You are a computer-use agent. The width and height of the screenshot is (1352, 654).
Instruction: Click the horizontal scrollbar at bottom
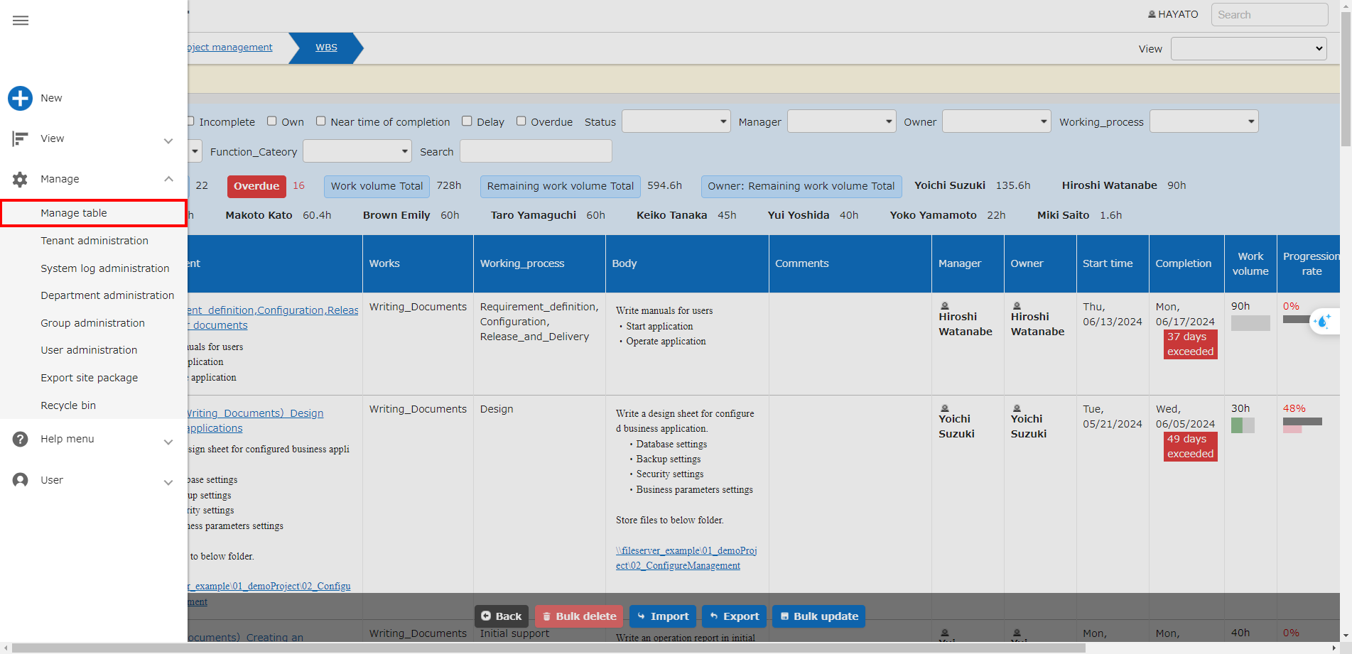click(548, 648)
